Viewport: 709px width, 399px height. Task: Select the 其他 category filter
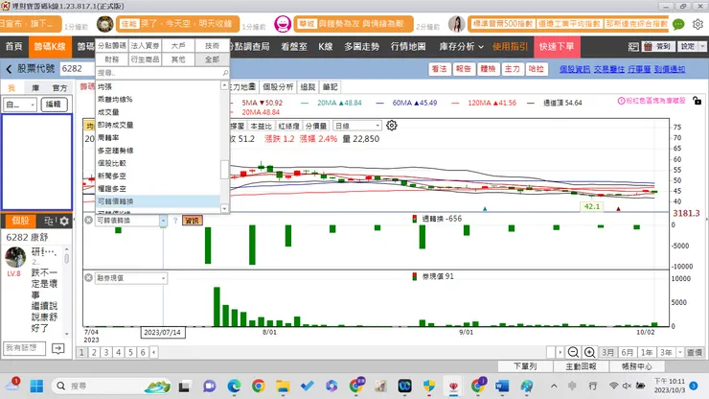pyautogui.click(x=178, y=59)
